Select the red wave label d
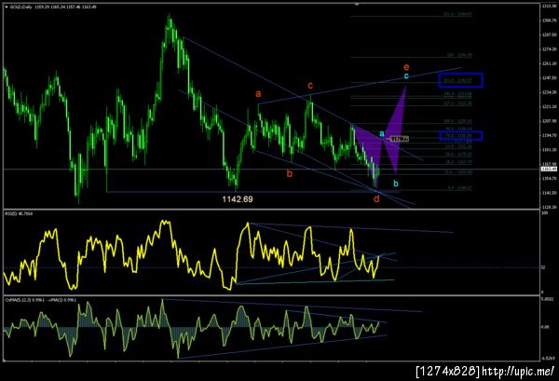This screenshot has height=381, width=559. 376,198
